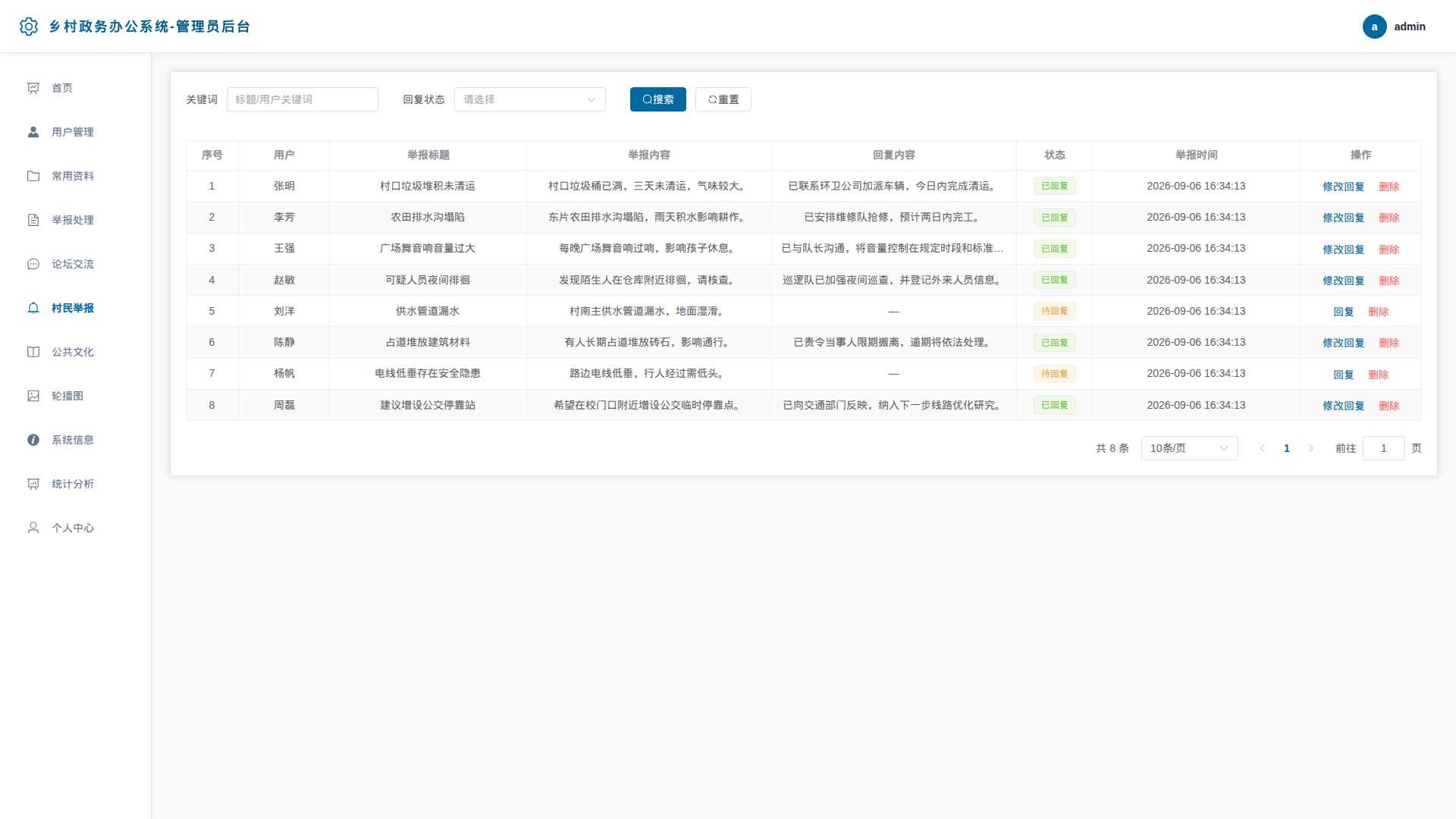Screen dimensions: 1456x819
Task: Click the title 农田排水沟塌陷
Action: coord(428,217)
